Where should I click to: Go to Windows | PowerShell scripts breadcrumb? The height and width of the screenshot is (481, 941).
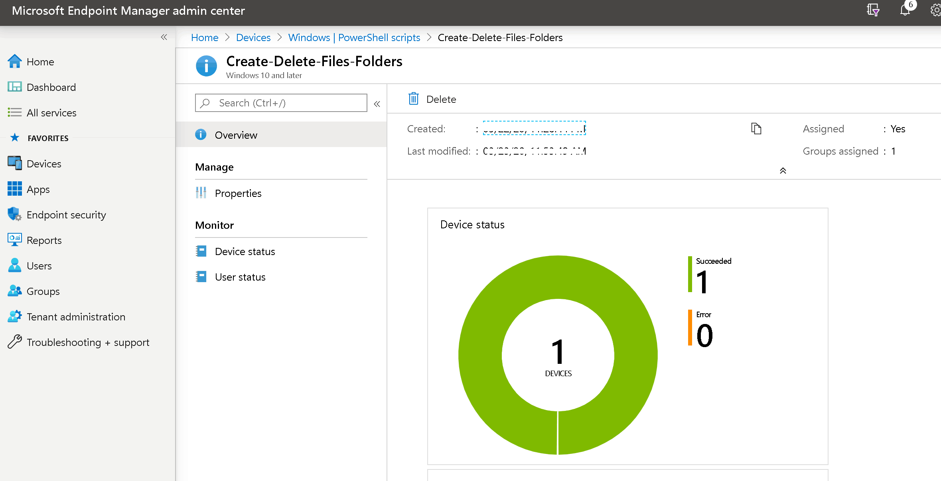354,37
